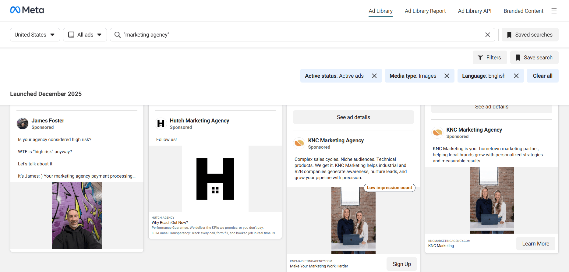Screen dimensions: 569x272
Task: Open Saved searches
Action: (x=530, y=35)
